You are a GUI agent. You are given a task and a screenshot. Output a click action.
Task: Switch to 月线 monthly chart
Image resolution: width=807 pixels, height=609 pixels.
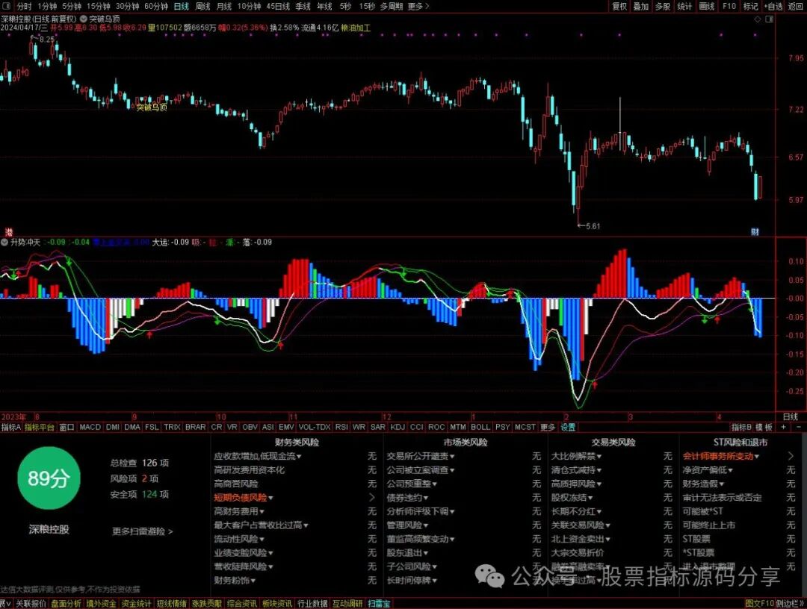click(x=224, y=6)
